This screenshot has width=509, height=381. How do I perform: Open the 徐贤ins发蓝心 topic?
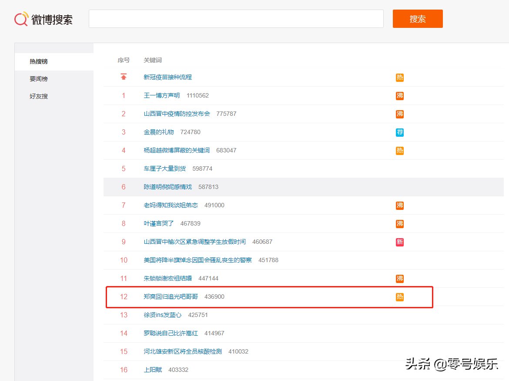pos(162,315)
